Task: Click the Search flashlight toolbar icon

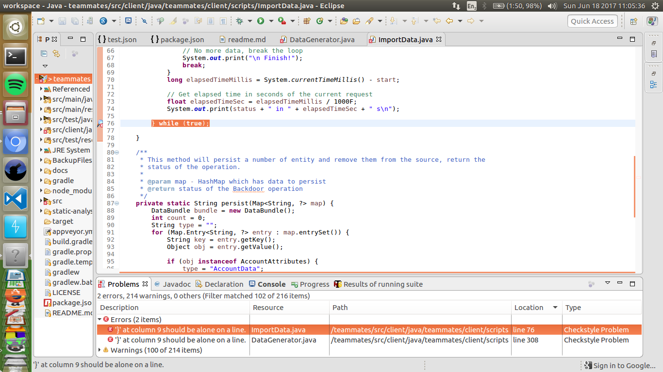Action: pyautogui.click(x=369, y=21)
